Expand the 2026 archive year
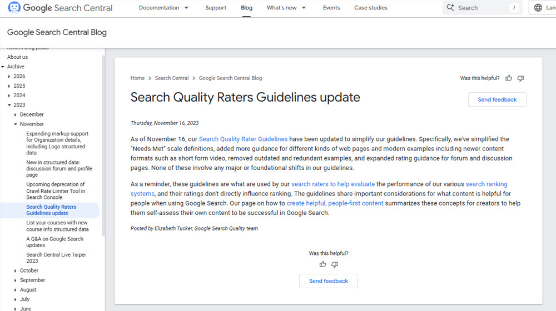This screenshot has width=556, height=311. coord(9,76)
